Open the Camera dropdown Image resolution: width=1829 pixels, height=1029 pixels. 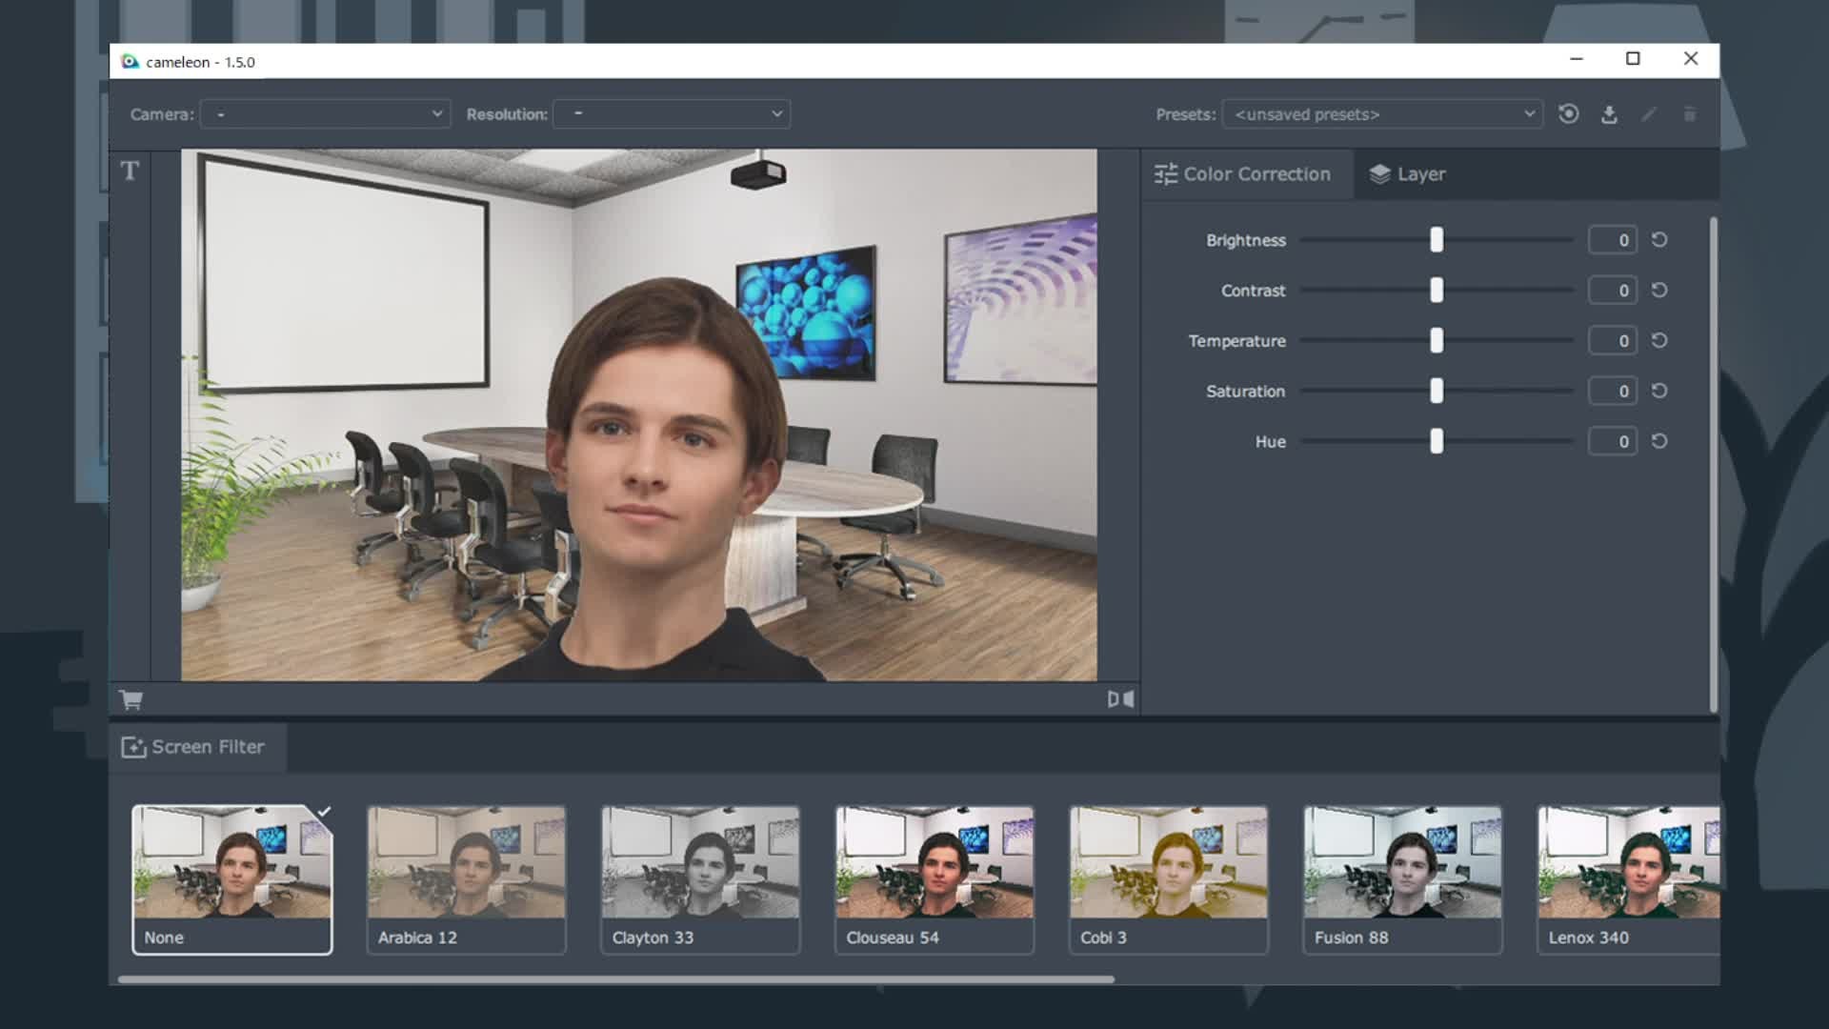[x=326, y=114]
